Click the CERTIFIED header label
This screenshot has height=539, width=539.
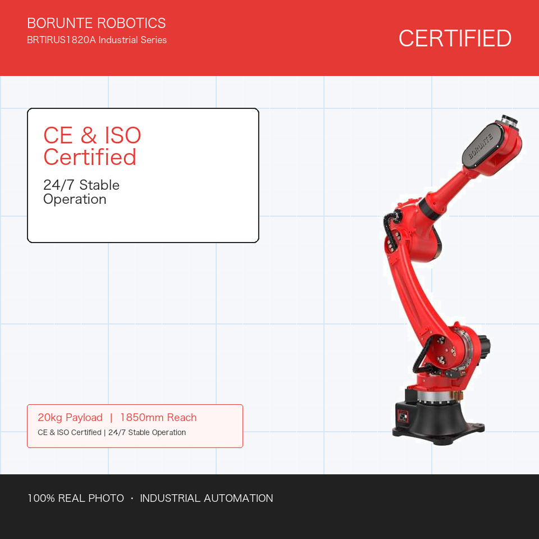click(455, 38)
